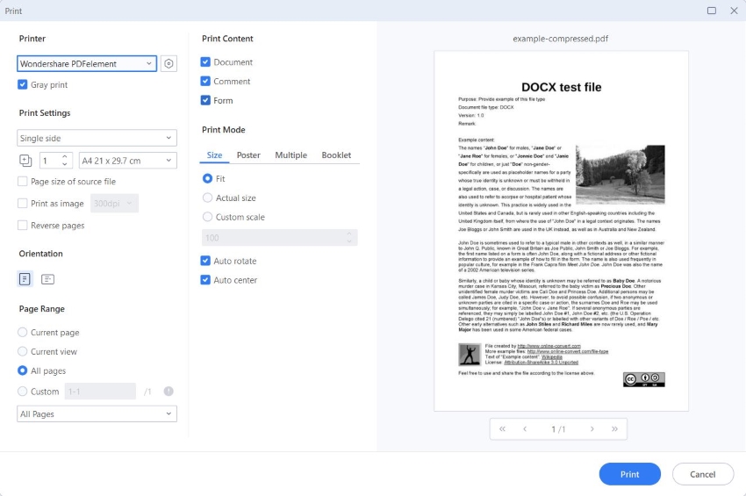Image resolution: width=746 pixels, height=496 pixels.
Task: Click the custom page range field
Action: [100, 392]
